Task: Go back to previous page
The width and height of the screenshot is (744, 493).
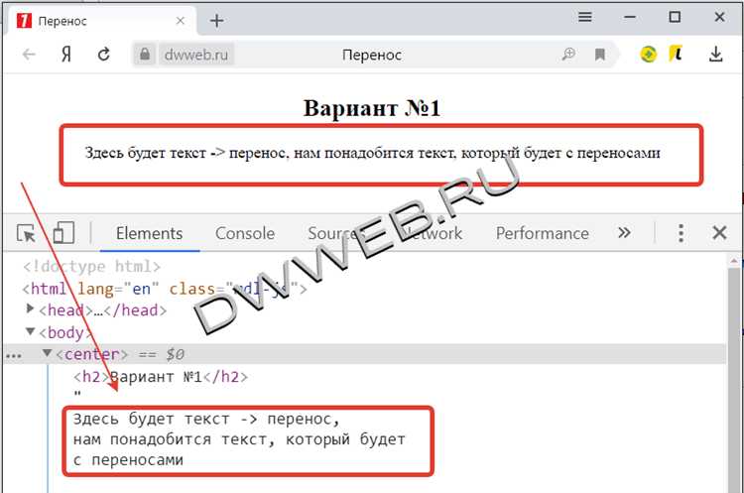Action: pyautogui.click(x=29, y=55)
